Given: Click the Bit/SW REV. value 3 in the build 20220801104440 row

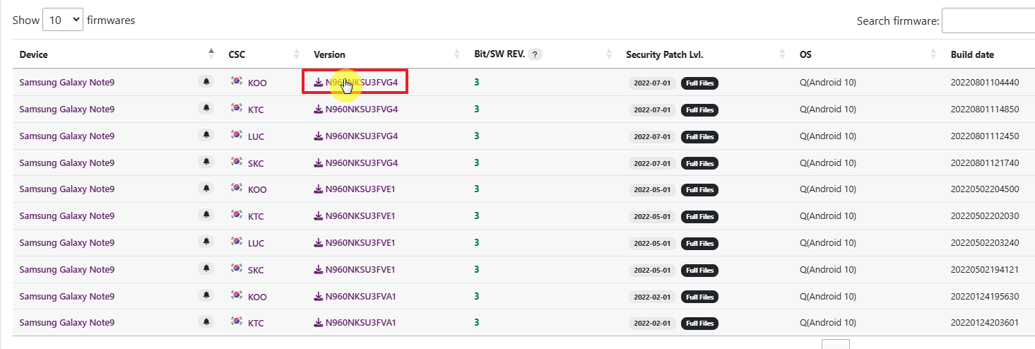Looking at the screenshot, I should click(477, 83).
